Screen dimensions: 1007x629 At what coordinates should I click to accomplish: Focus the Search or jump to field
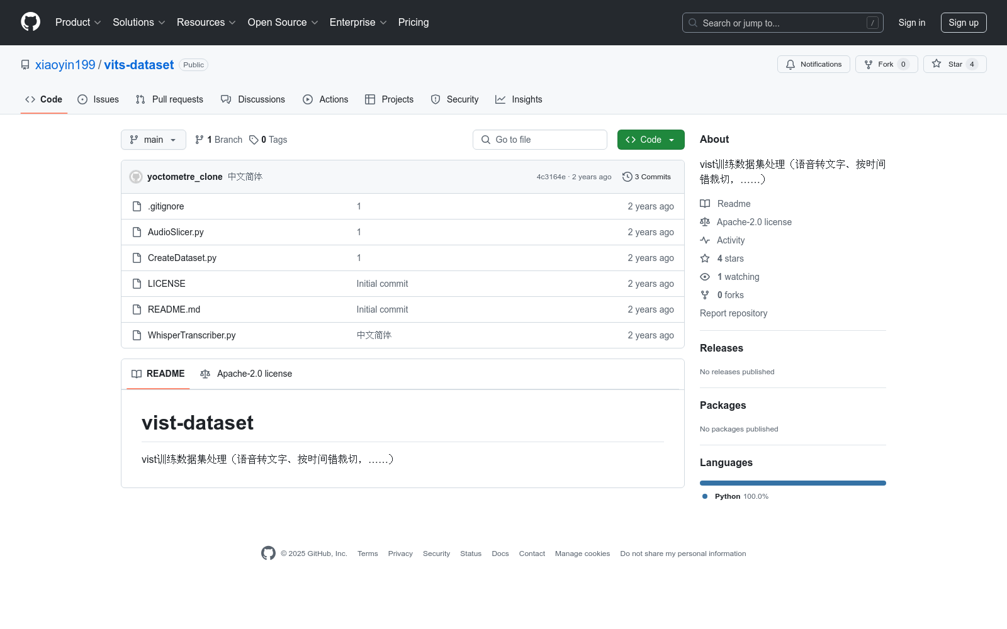tap(783, 23)
